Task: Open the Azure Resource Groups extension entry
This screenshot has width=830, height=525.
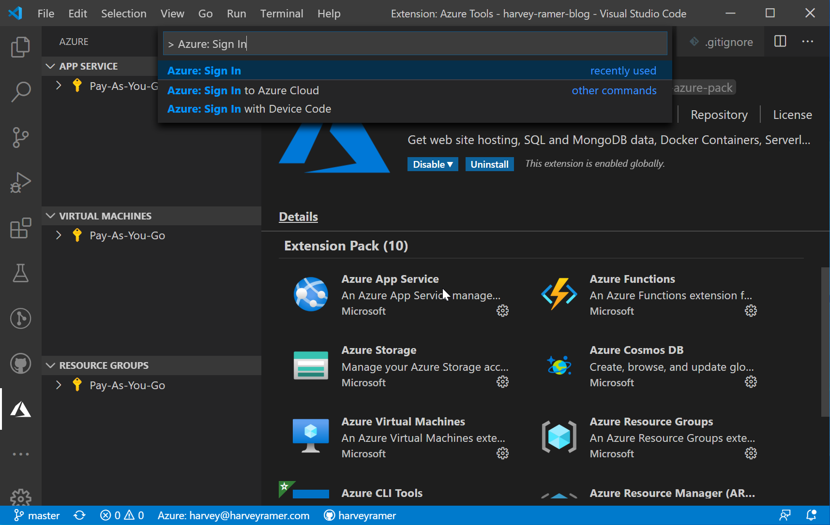Action: [x=649, y=437]
